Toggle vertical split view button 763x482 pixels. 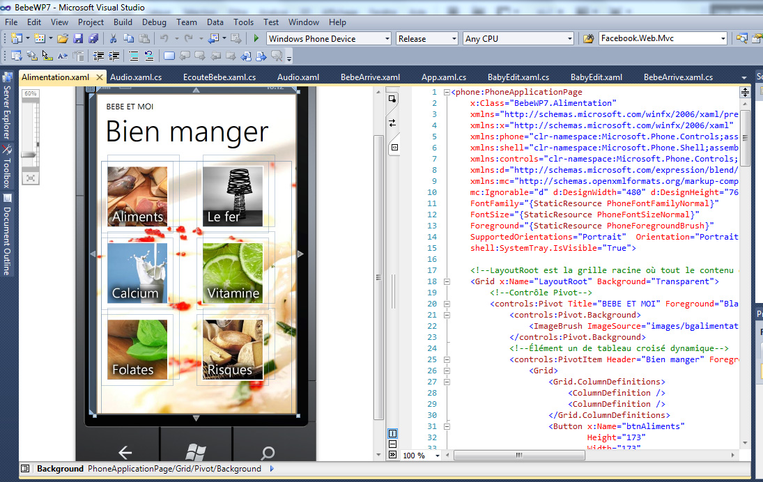click(x=392, y=434)
